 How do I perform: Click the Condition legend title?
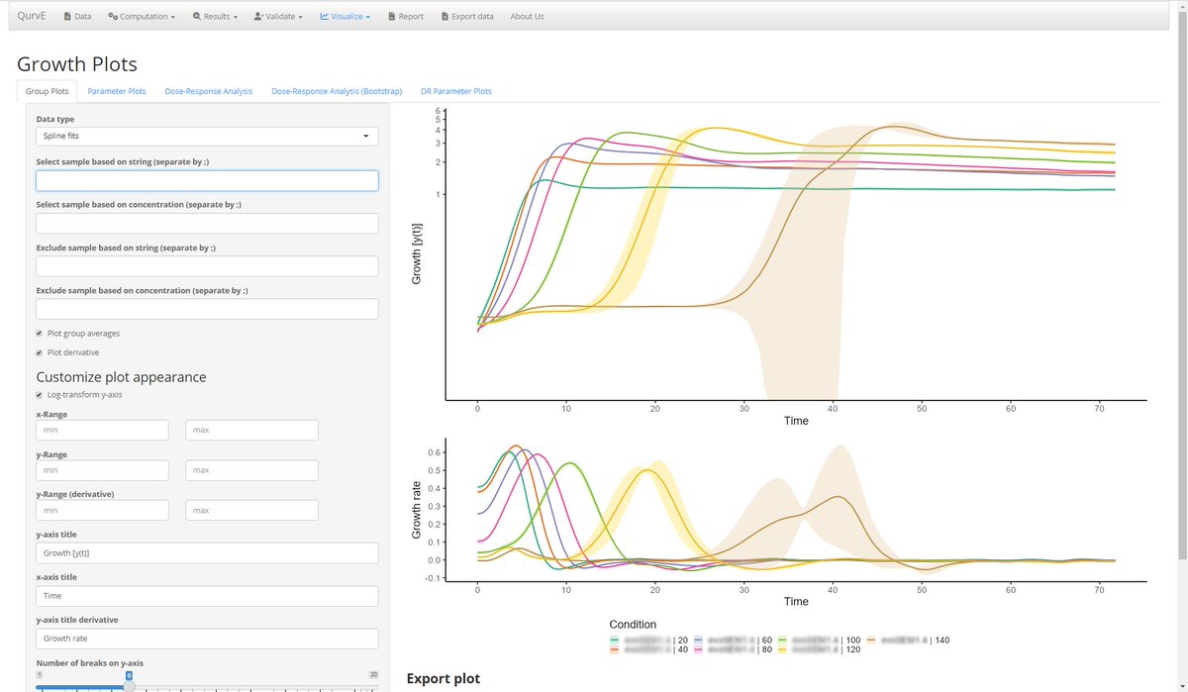pyautogui.click(x=633, y=625)
